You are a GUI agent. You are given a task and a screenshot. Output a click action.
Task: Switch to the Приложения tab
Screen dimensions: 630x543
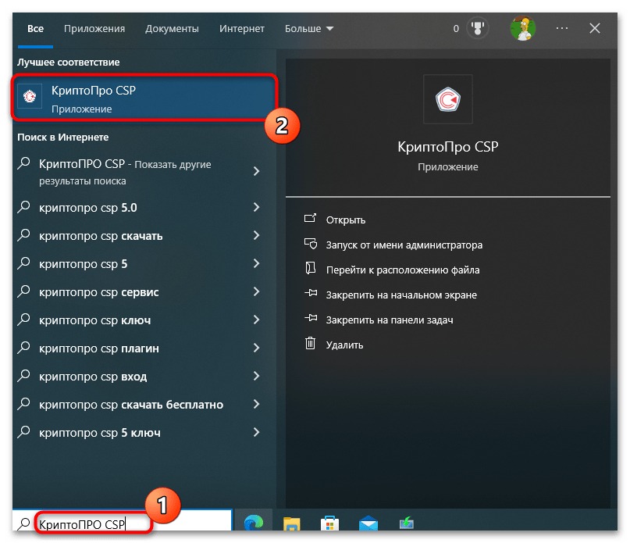94,29
